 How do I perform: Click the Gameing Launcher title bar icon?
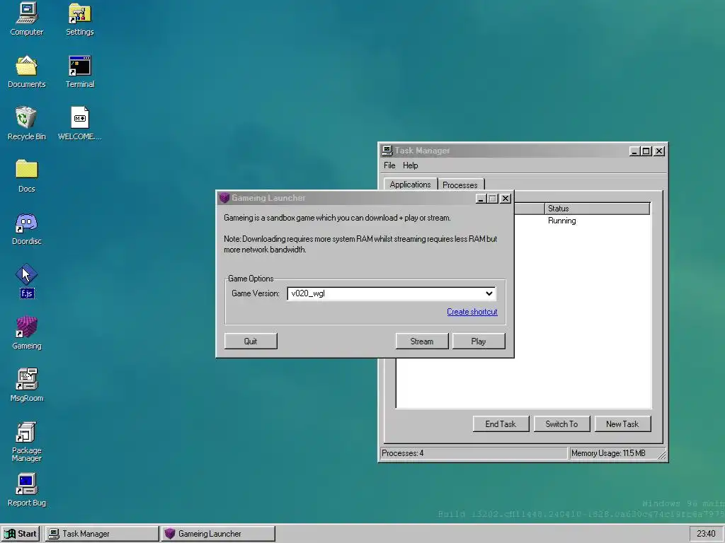(x=224, y=198)
